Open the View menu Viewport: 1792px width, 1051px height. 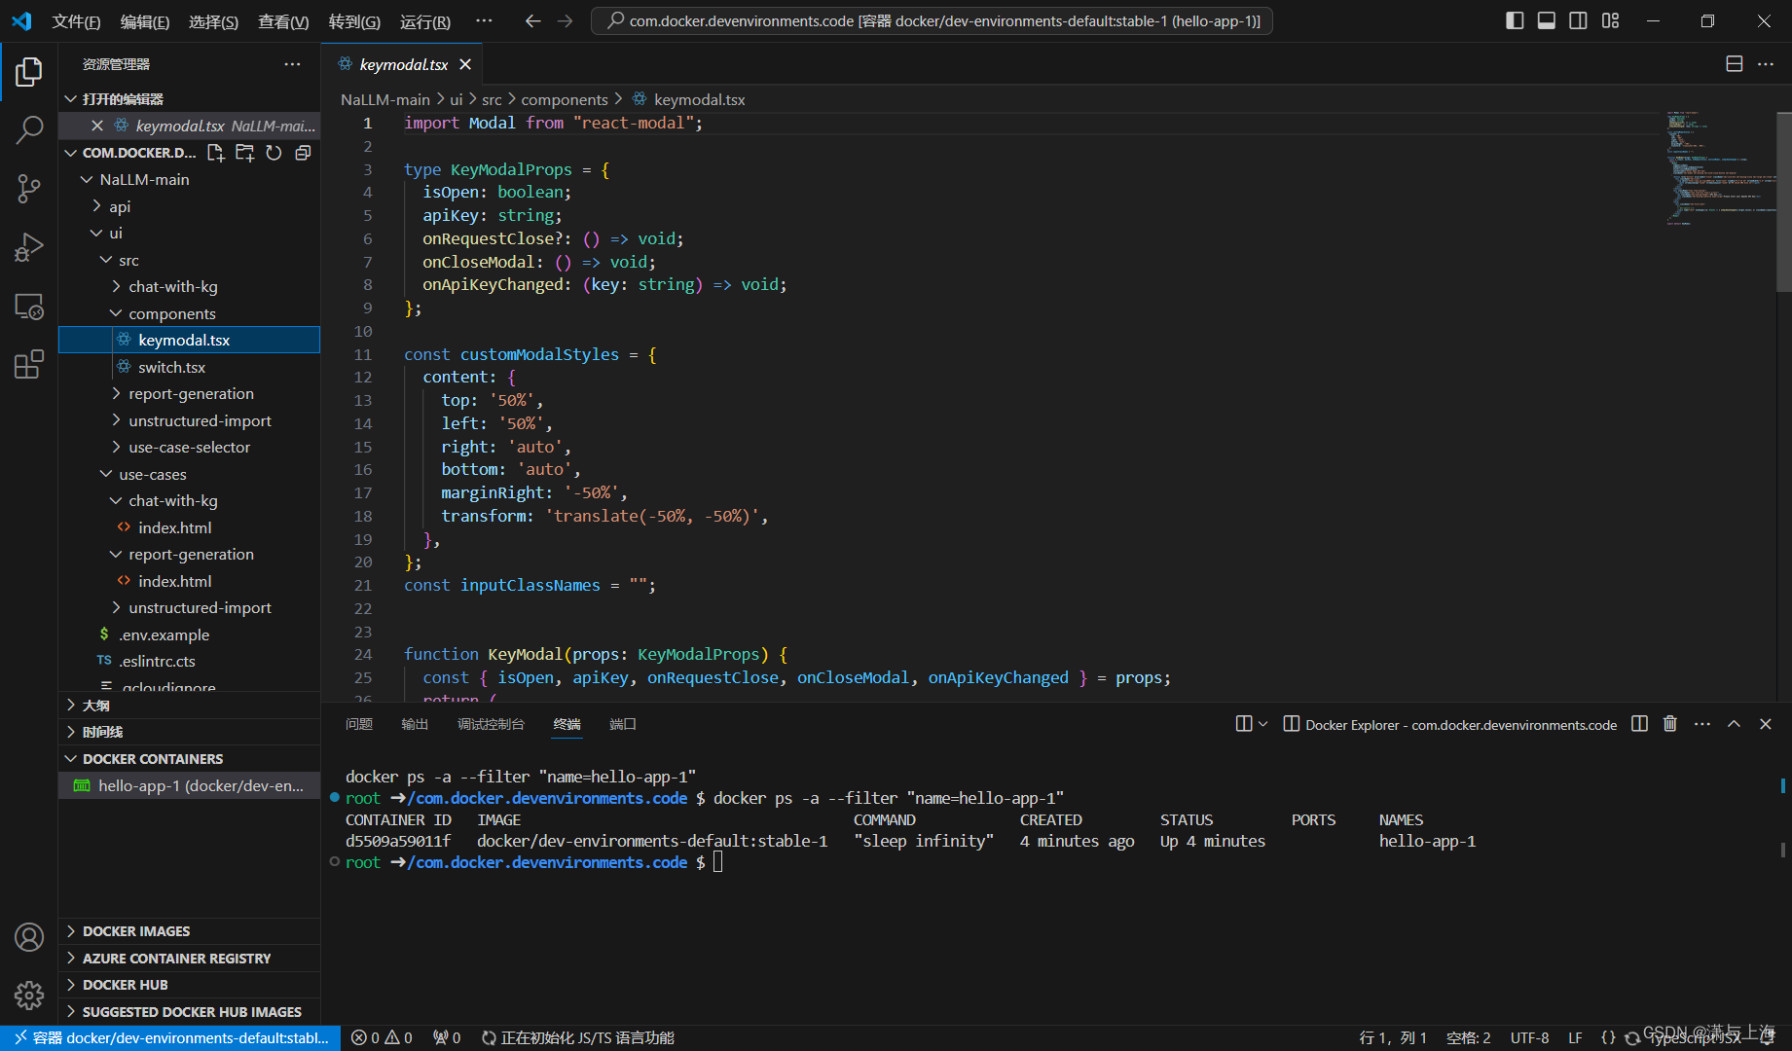tap(283, 21)
